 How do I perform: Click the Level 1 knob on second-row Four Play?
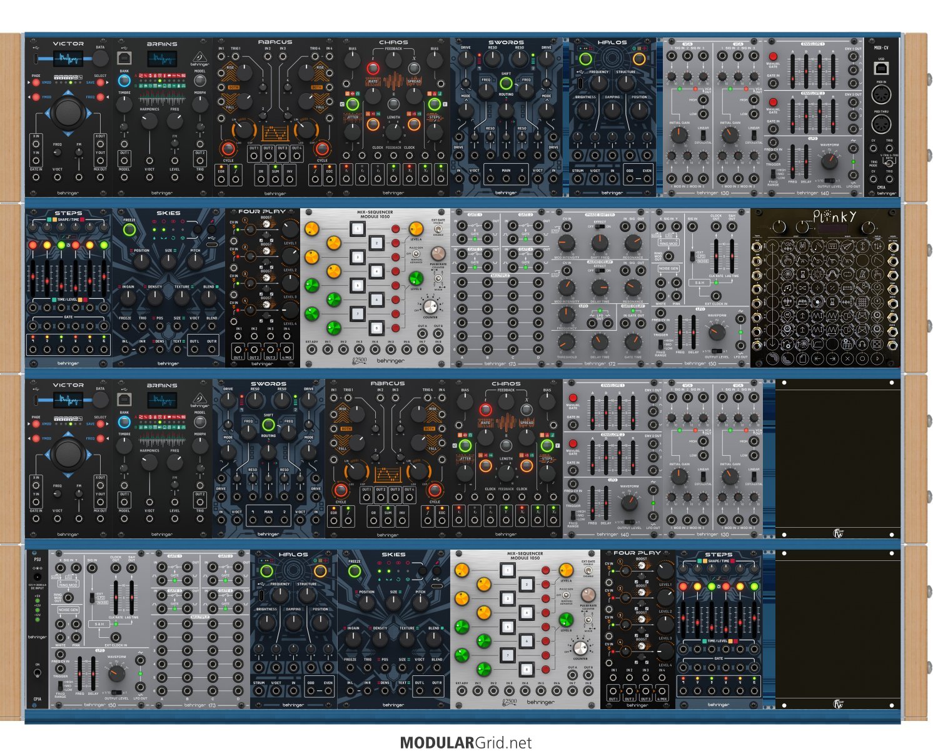(x=290, y=229)
